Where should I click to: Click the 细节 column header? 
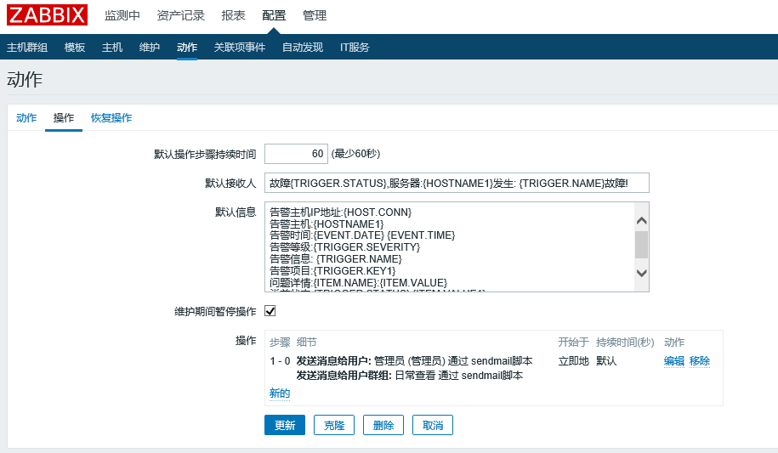tap(307, 342)
